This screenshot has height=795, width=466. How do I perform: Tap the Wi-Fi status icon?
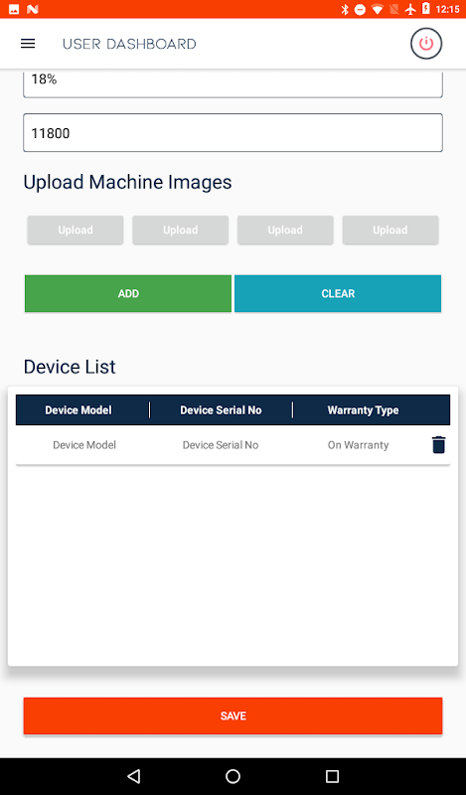pyautogui.click(x=377, y=9)
